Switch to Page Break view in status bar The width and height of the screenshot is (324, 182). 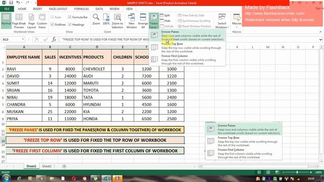coord(277,172)
